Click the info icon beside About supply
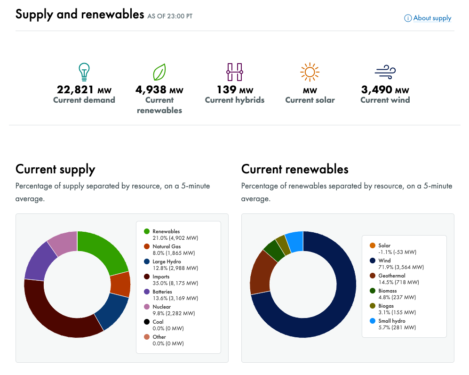The width and height of the screenshot is (469, 375). [408, 18]
